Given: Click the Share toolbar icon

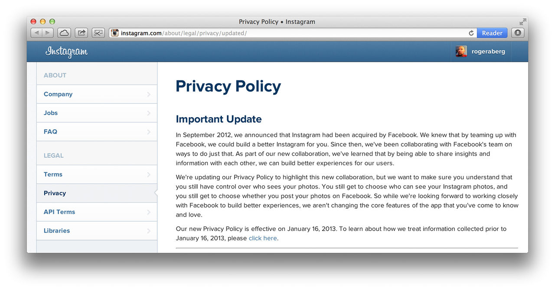Looking at the screenshot, I should pos(81,33).
